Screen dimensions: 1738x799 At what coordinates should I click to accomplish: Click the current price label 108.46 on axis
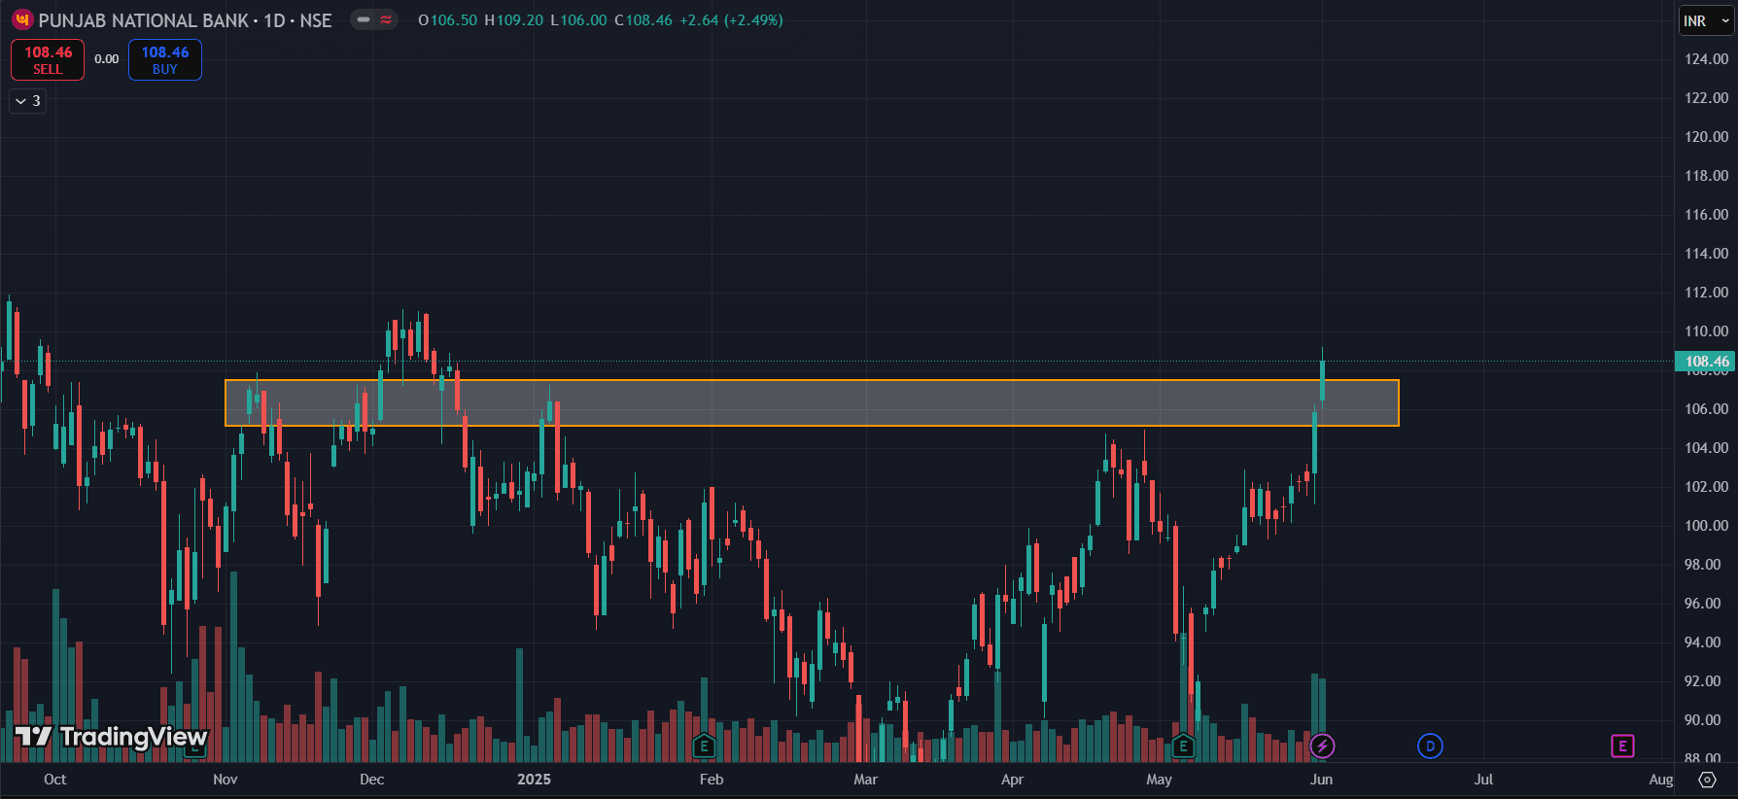pos(1706,362)
